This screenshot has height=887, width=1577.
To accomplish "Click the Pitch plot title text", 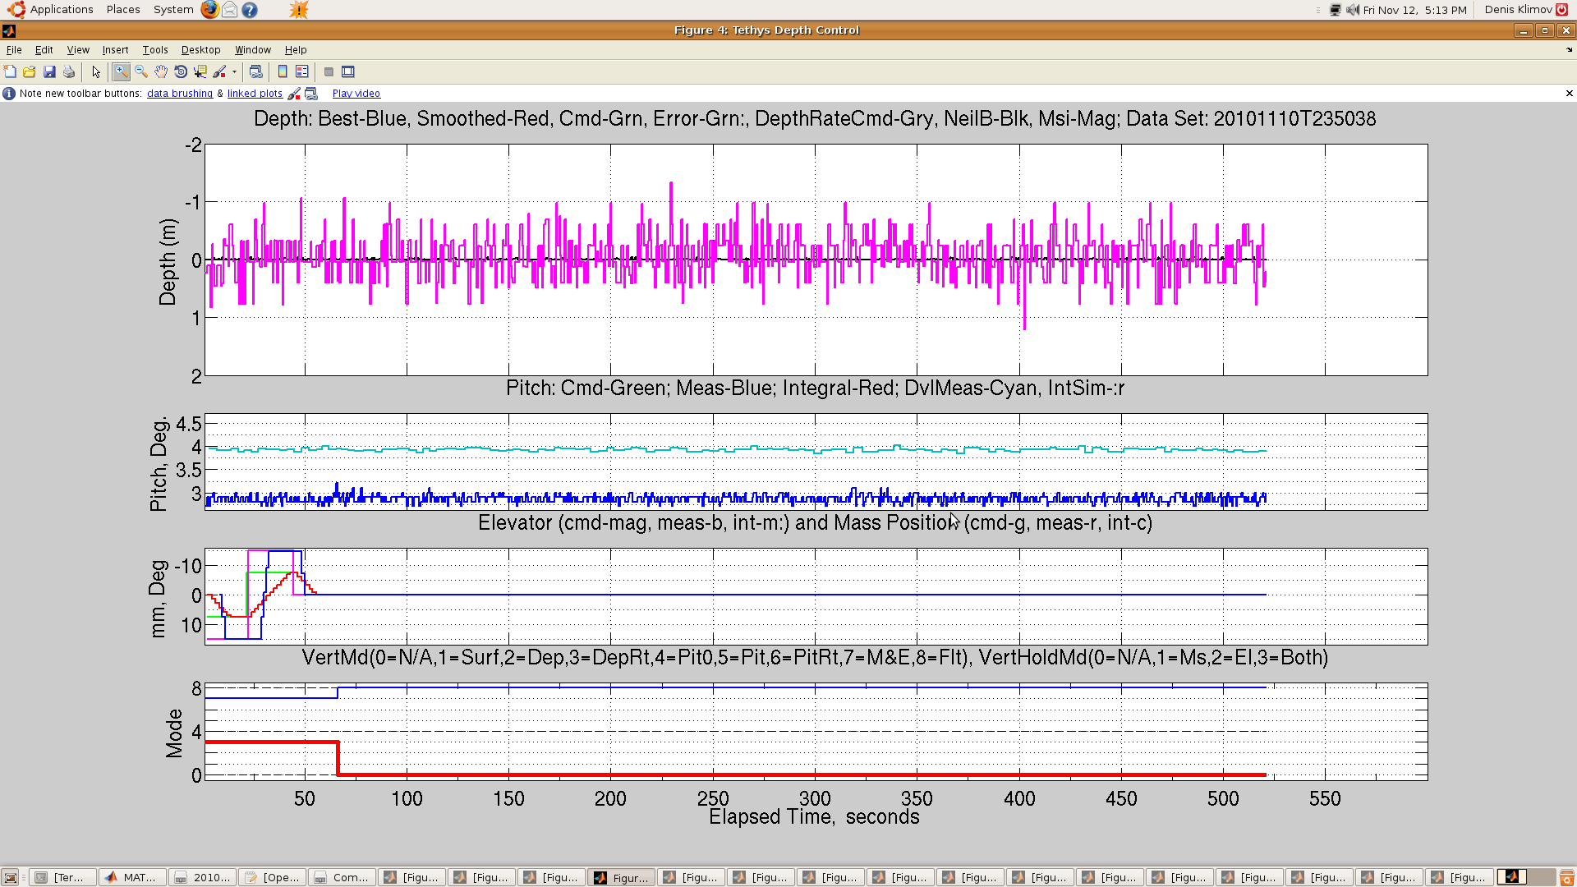I will pos(815,388).
